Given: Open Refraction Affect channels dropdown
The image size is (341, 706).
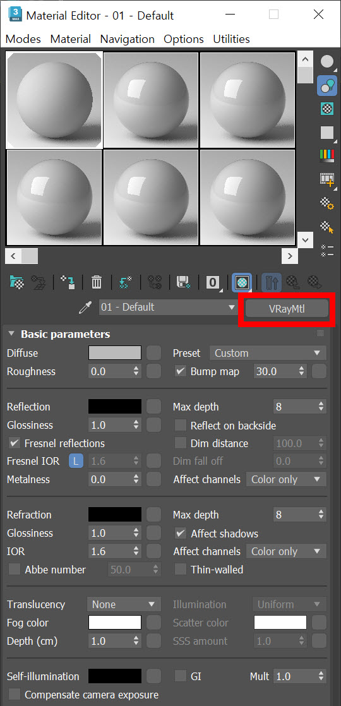Looking at the screenshot, I should (x=286, y=551).
